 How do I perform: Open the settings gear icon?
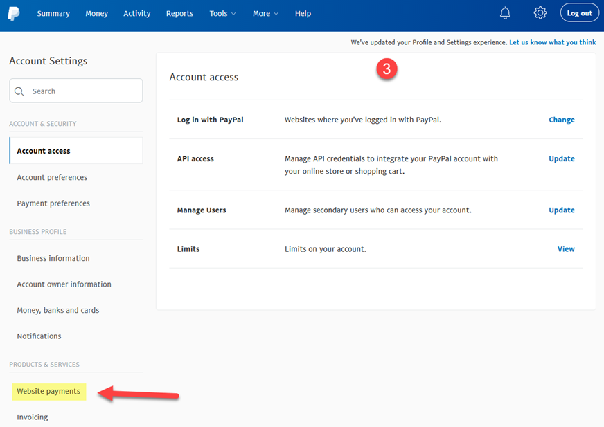click(540, 12)
